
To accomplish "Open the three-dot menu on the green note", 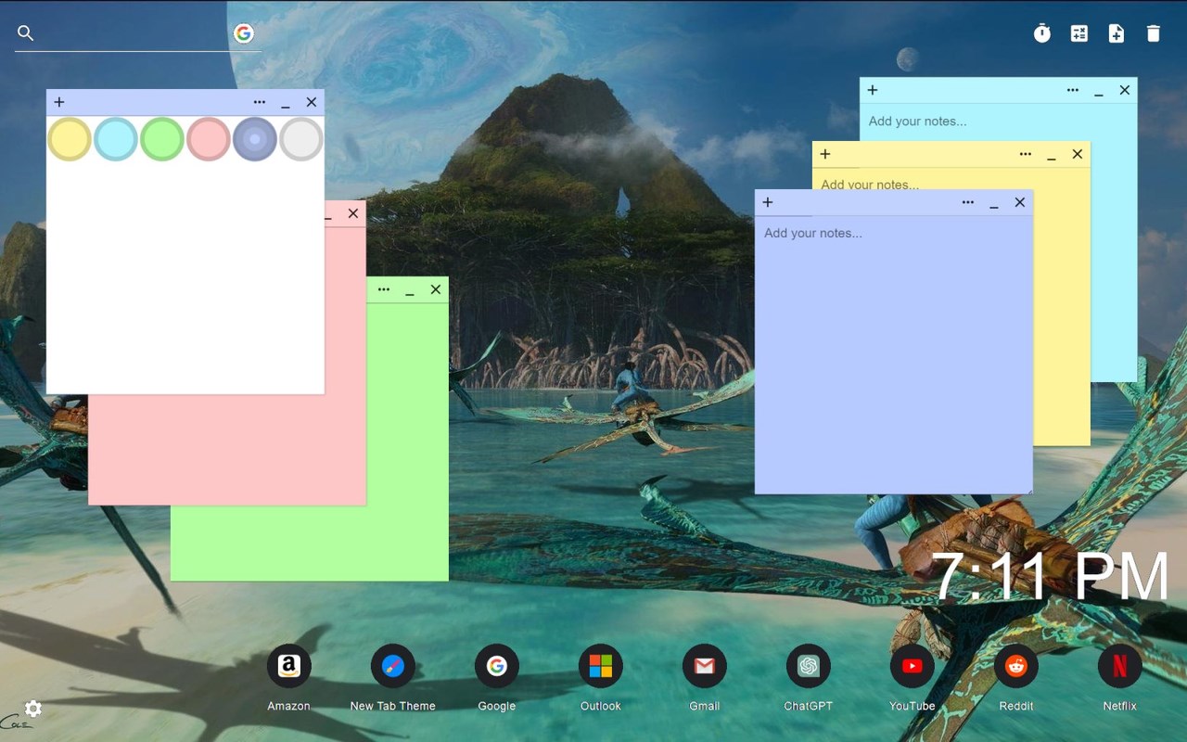I will [384, 289].
